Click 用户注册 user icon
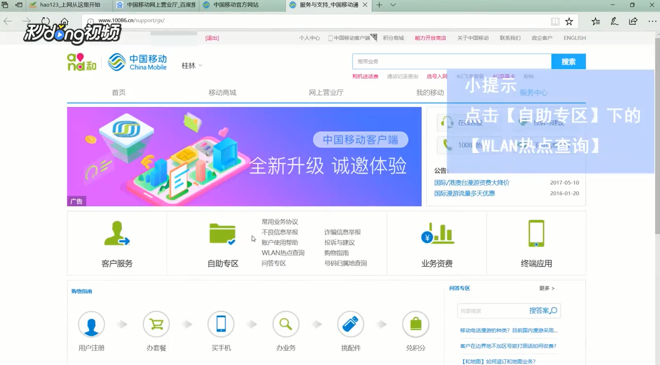 (x=91, y=325)
